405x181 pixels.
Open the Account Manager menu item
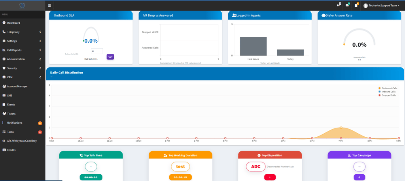[23, 86]
